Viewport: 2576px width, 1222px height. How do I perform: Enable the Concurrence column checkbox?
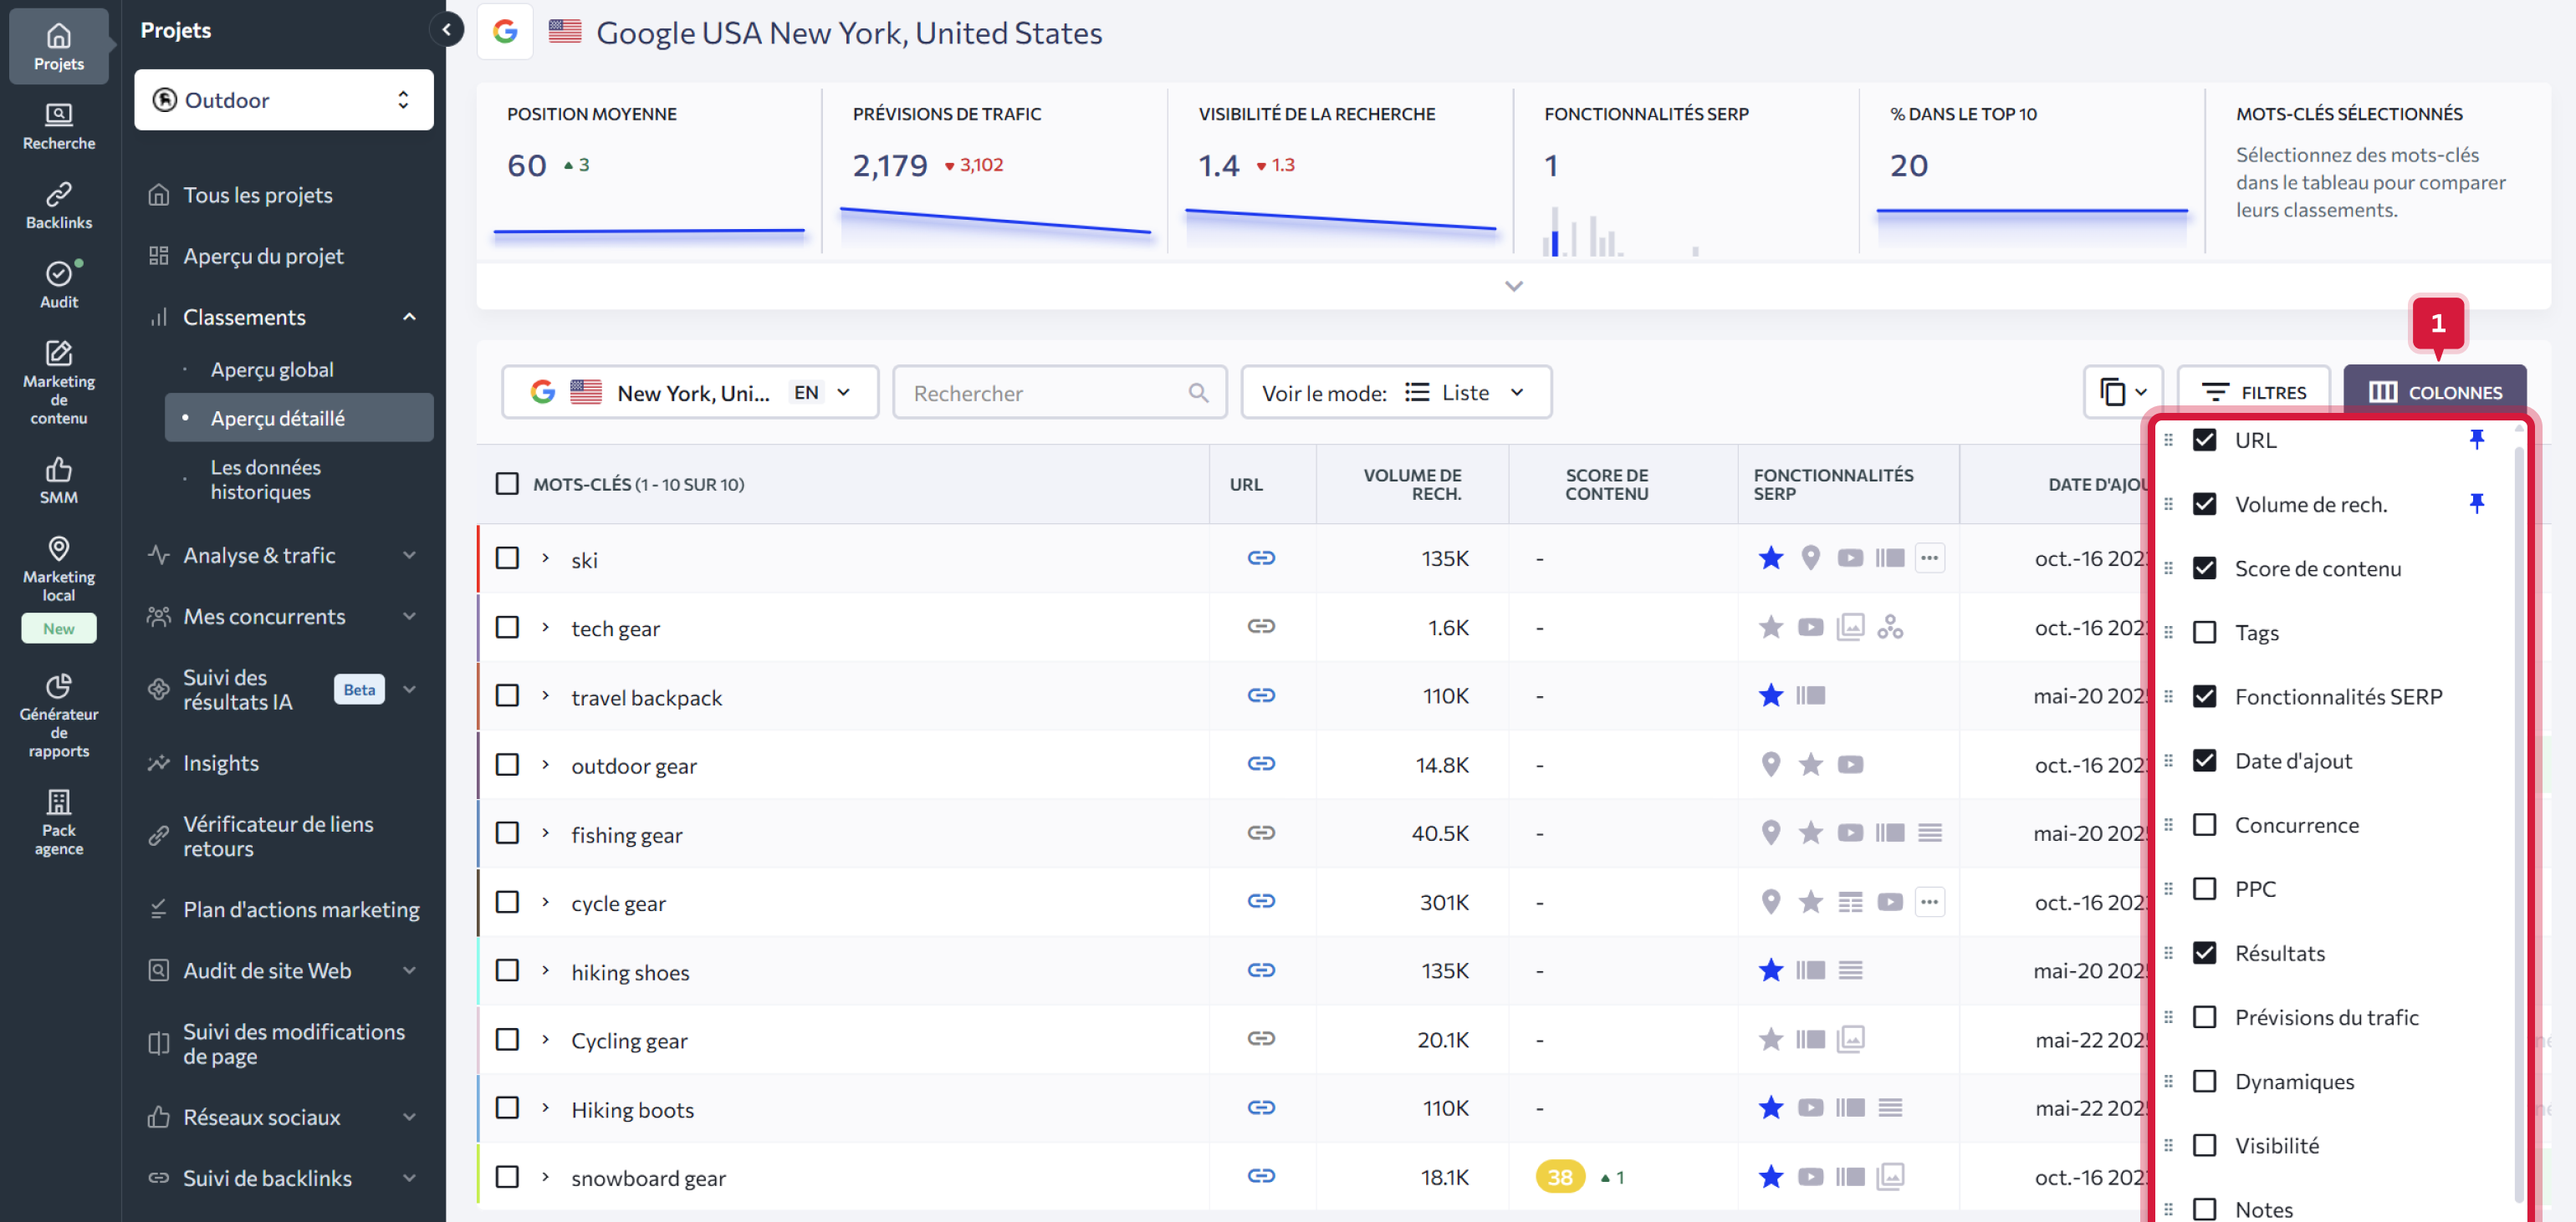coord(2204,824)
